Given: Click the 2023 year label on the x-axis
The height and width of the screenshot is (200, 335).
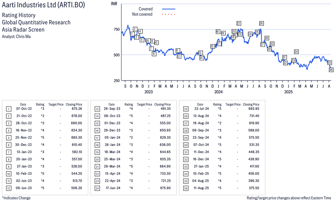Looking at the screenshot, I should click(148, 92).
